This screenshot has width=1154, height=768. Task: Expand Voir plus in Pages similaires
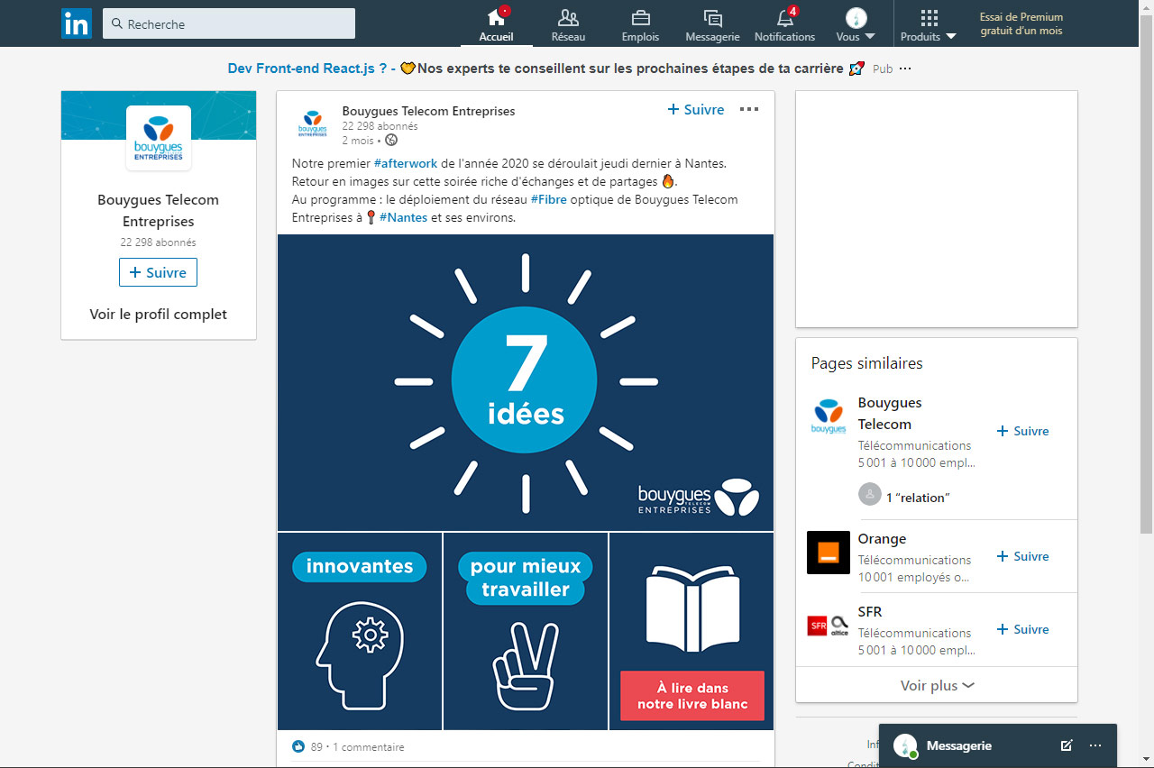click(x=937, y=685)
